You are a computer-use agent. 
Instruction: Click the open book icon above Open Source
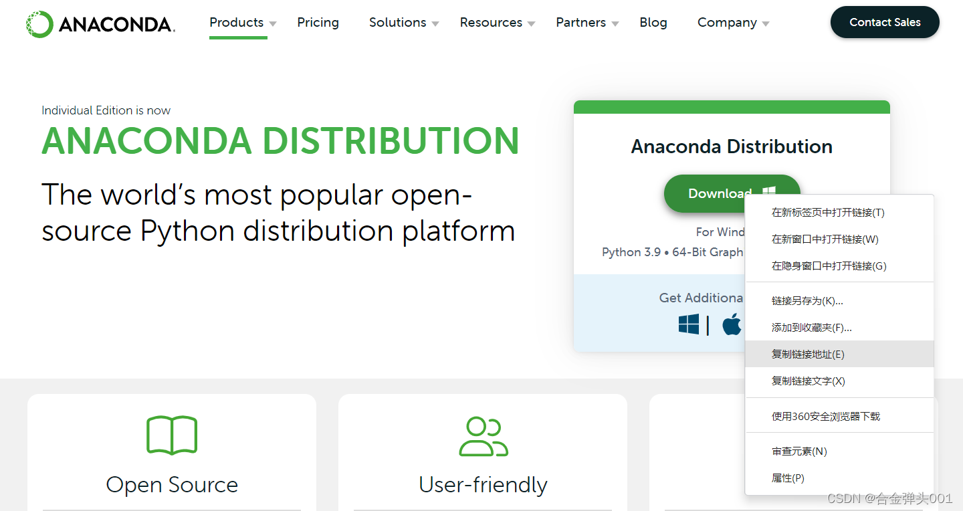click(x=172, y=435)
